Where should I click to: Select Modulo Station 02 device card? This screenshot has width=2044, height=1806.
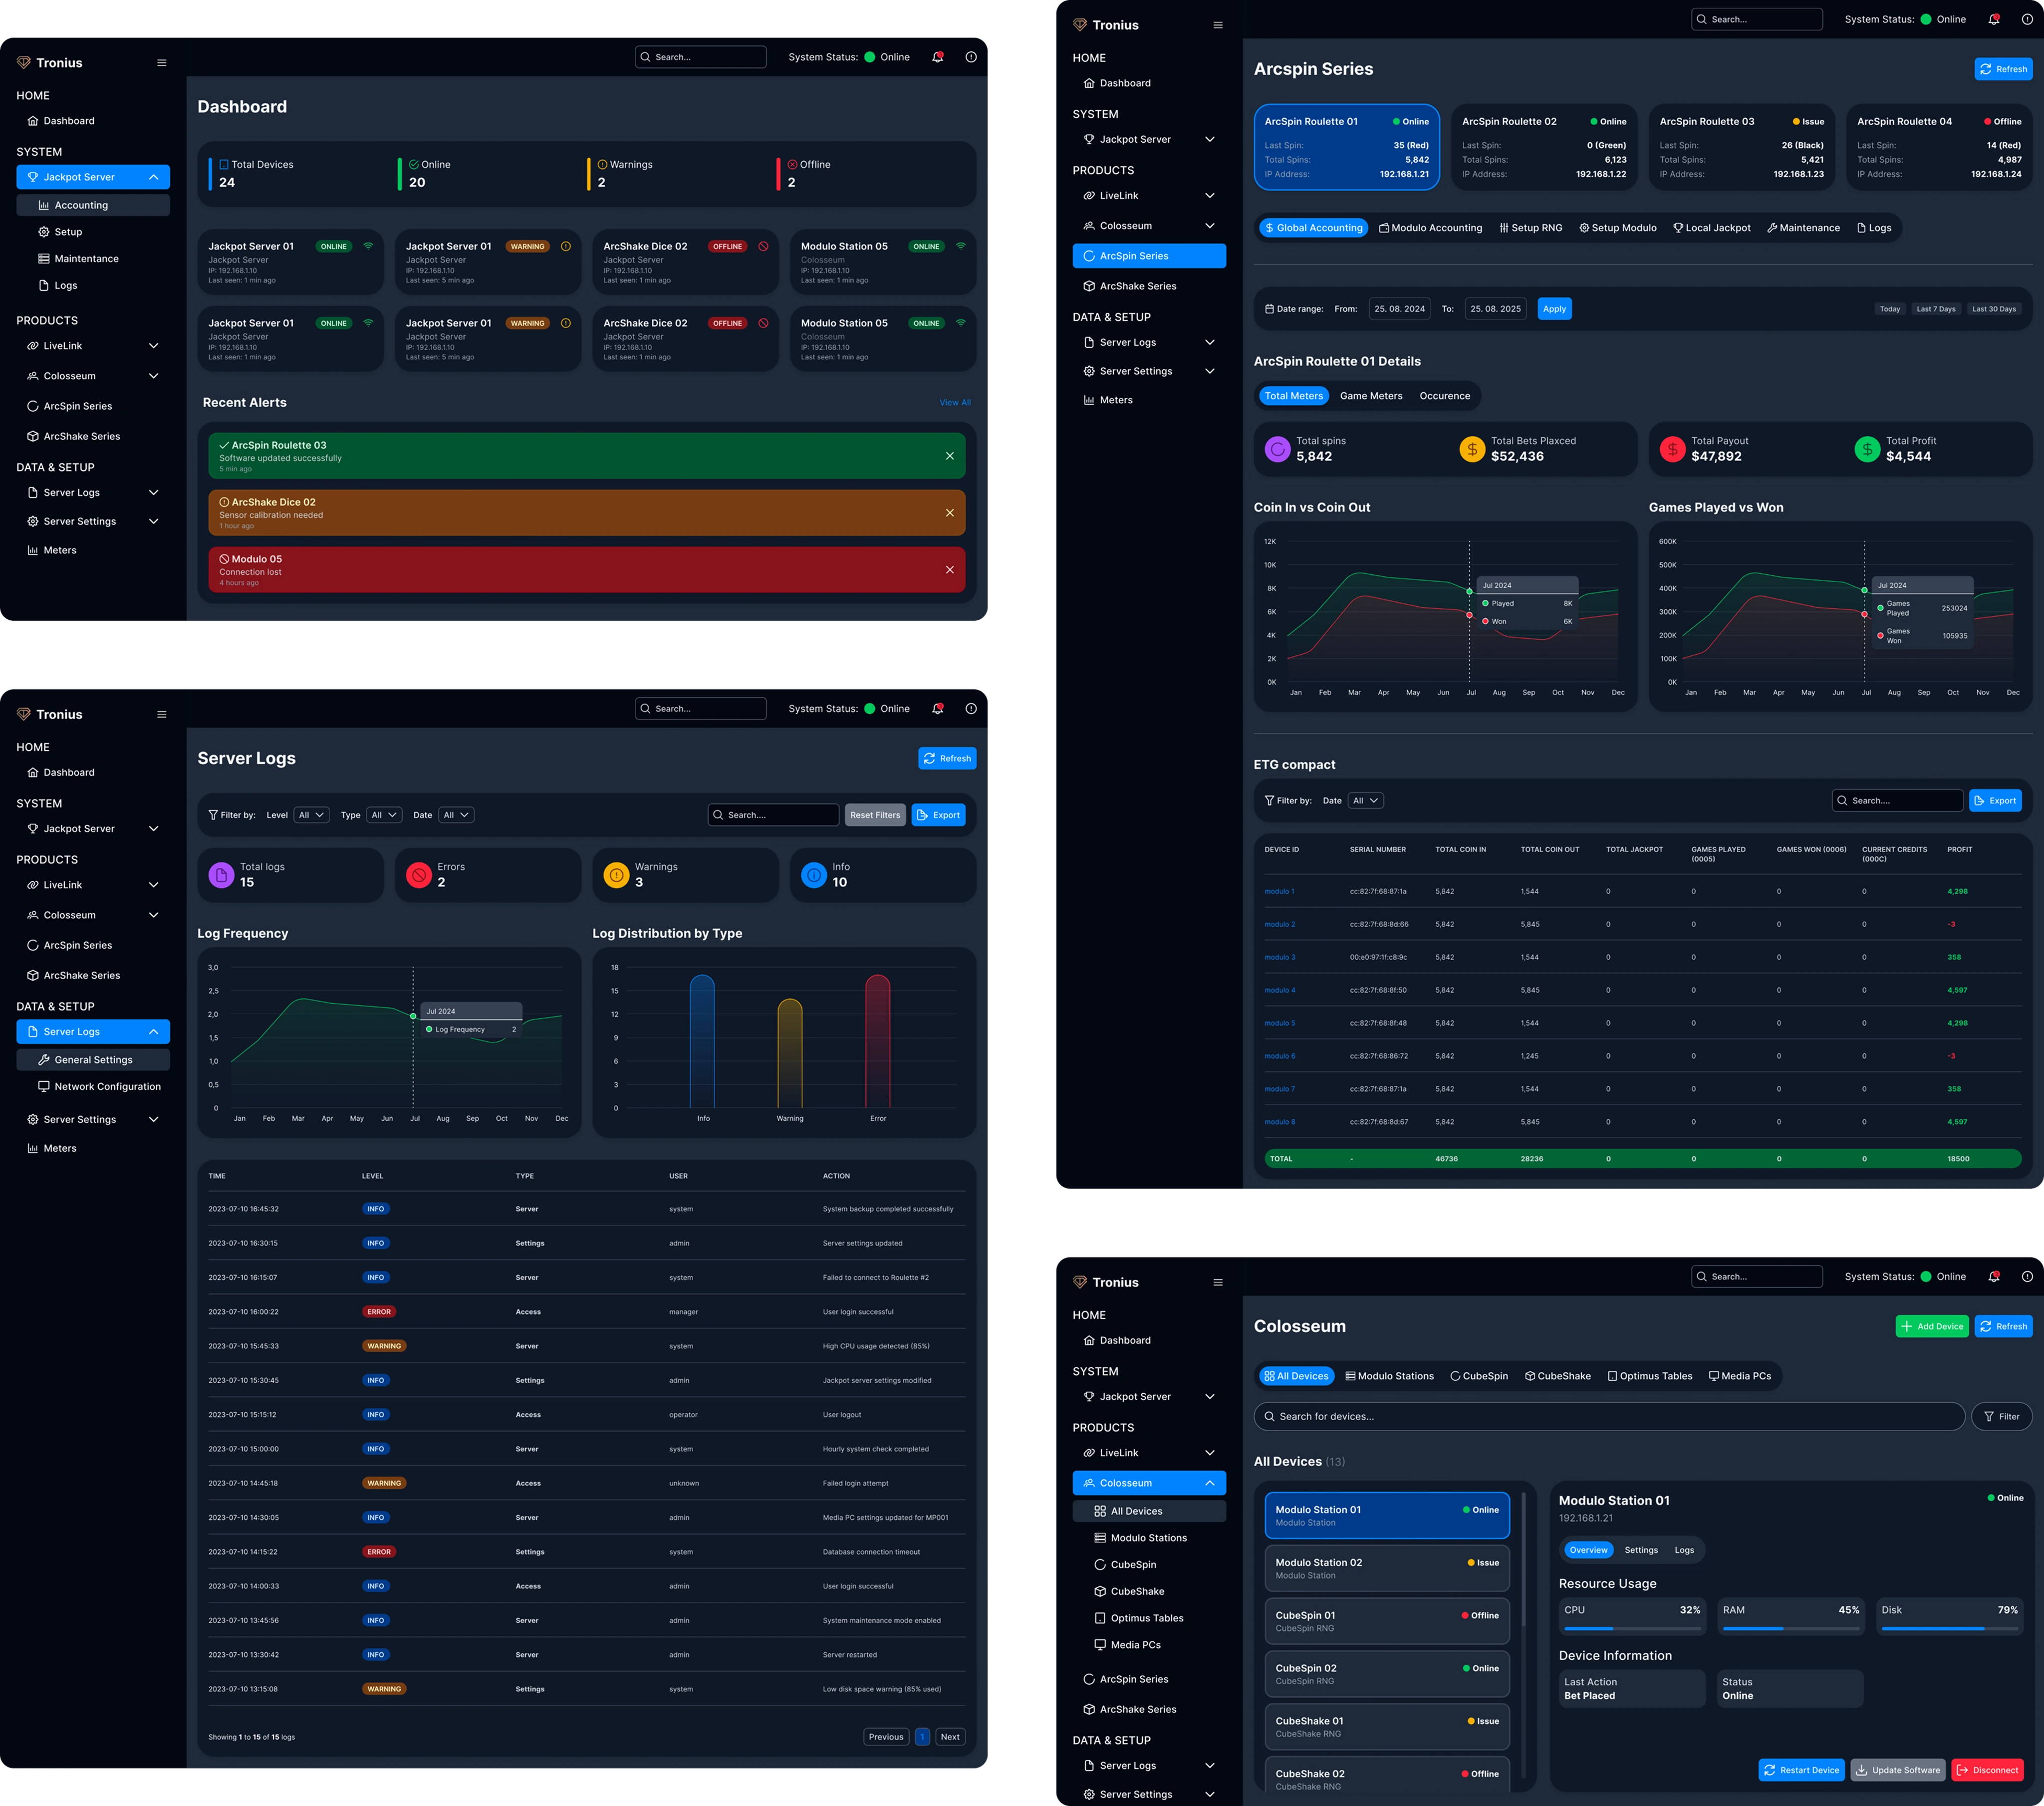coord(1386,1568)
